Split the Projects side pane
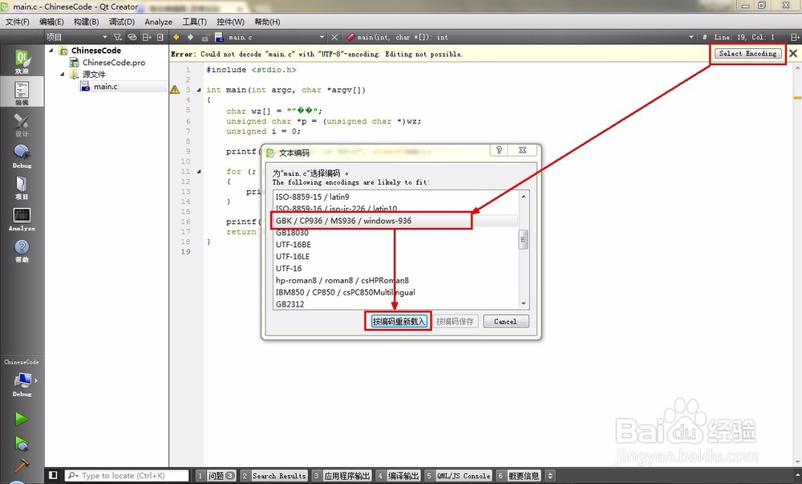This screenshot has width=802, height=484. point(147,37)
